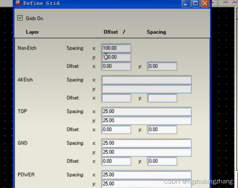
Task: Maximize the Define Grid window
Action: [x=195, y=3]
